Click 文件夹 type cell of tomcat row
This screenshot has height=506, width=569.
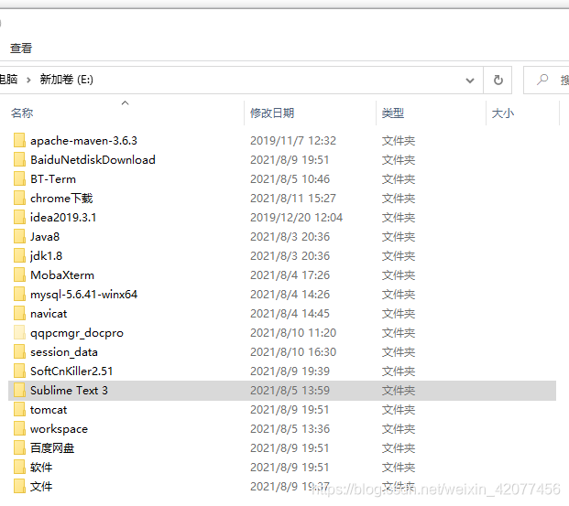point(398,409)
